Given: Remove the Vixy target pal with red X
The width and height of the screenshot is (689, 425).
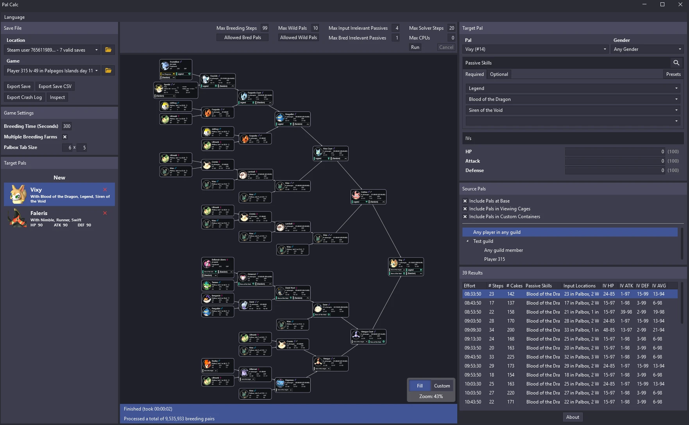Looking at the screenshot, I should pyautogui.click(x=105, y=190).
